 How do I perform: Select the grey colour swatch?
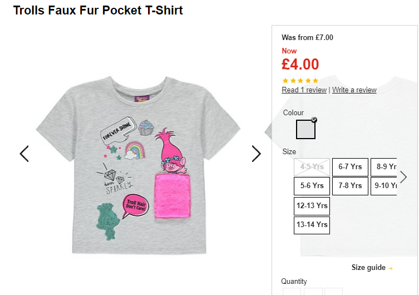[305, 129]
